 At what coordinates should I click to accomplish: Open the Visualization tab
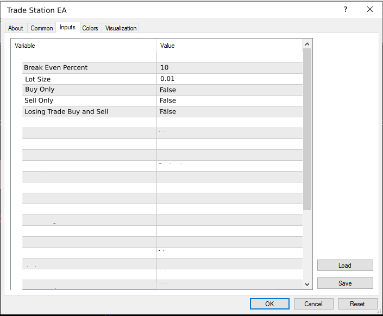(x=121, y=28)
